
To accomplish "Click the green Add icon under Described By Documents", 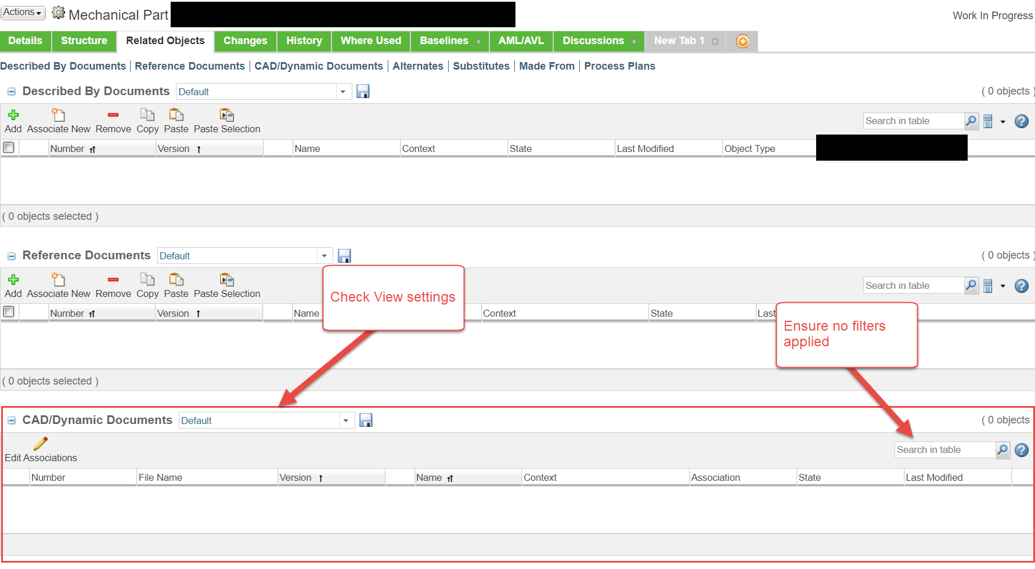I will click(x=13, y=115).
